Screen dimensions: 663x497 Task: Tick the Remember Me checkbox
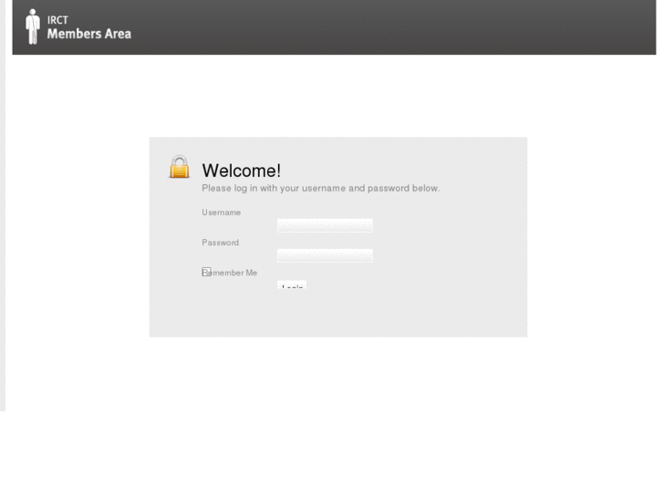tap(206, 272)
